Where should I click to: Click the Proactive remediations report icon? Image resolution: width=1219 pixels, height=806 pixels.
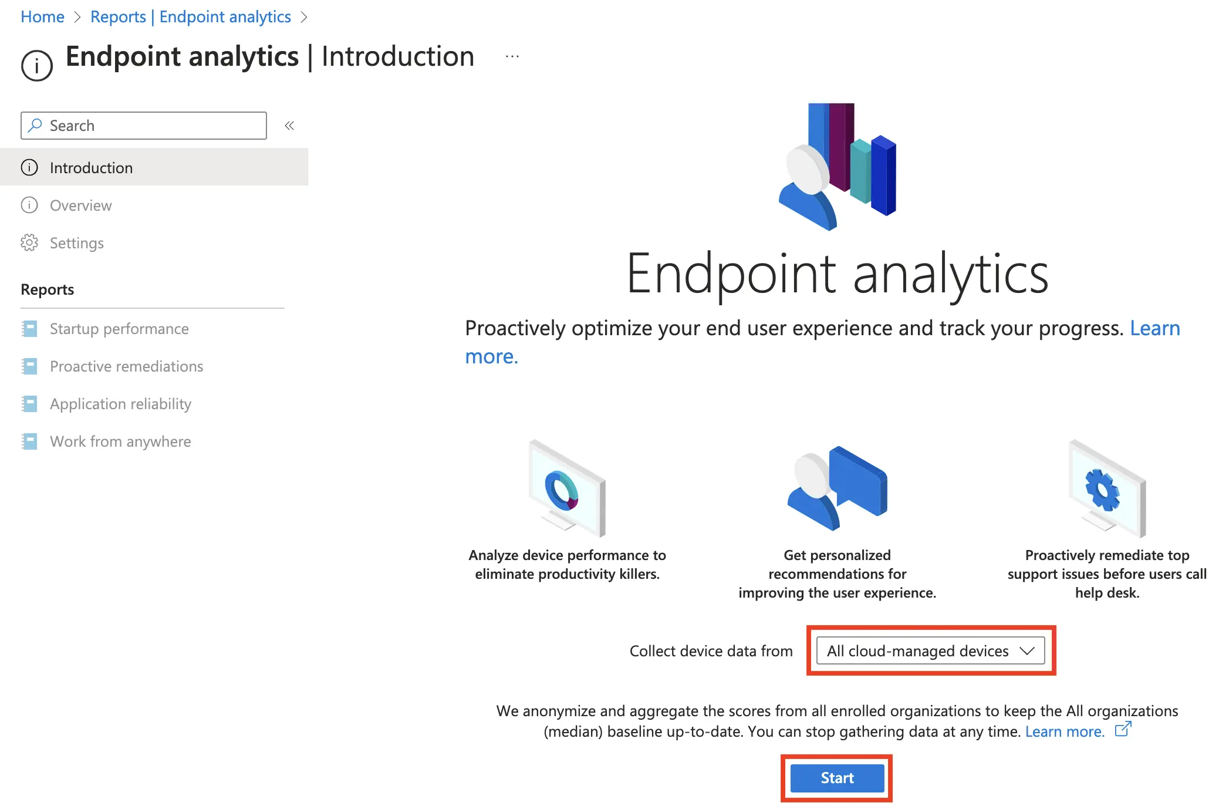tap(29, 366)
